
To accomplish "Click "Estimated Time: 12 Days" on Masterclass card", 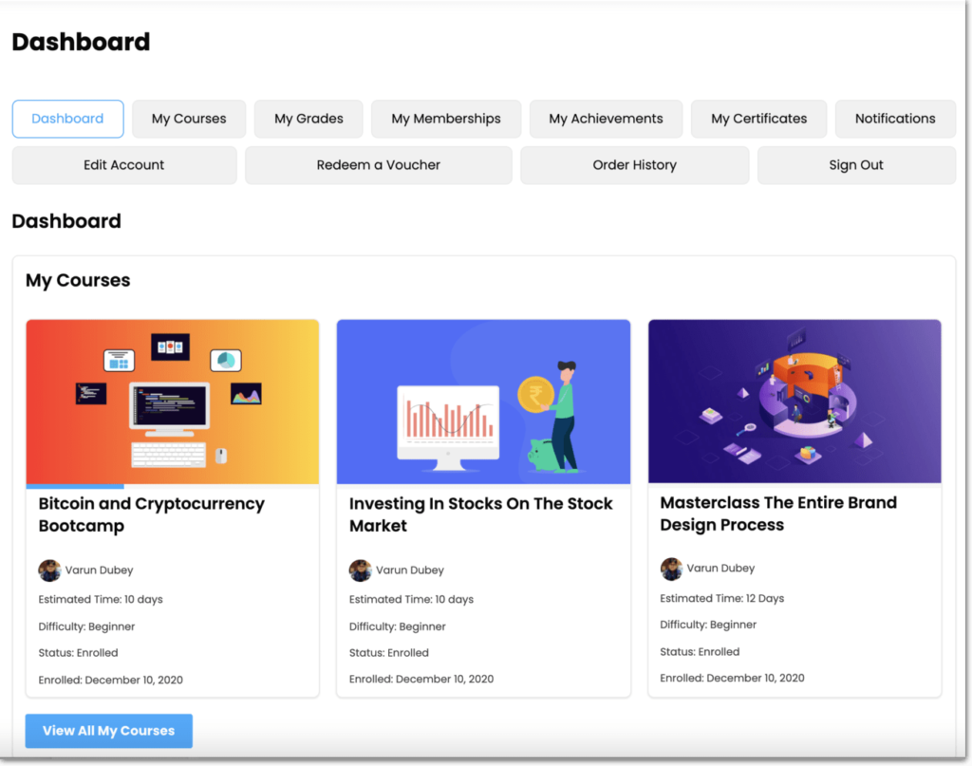I will pyautogui.click(x=722, y=598).
